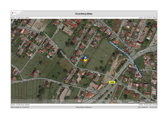Screen dimensions: 168x119
Task: Click the Karte erstellt am date text
Action: coord(20,107)
